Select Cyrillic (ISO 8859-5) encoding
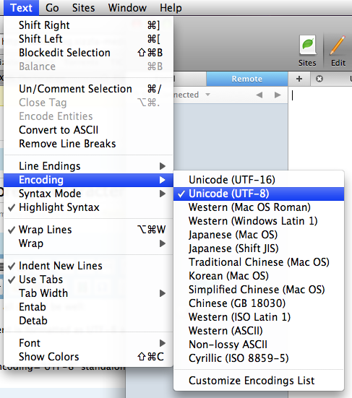Screen dimensions: 352x398 click(x=259, y=358)
